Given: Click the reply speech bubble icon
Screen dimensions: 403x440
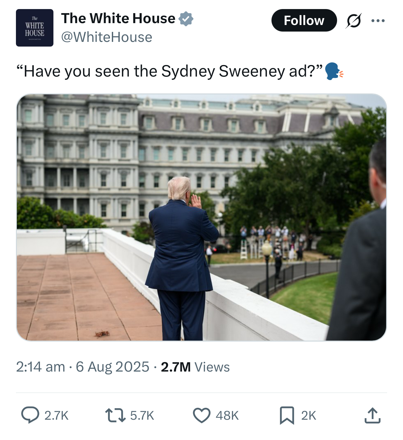Looking at the screenshot, I should pyautogui.click(x=30, y=415).
